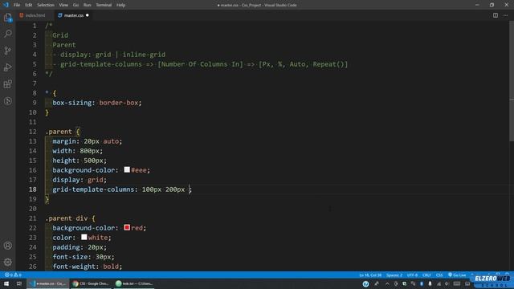514x289 pixels.
Task: Click the microphone tray icon
Action: 430,283
